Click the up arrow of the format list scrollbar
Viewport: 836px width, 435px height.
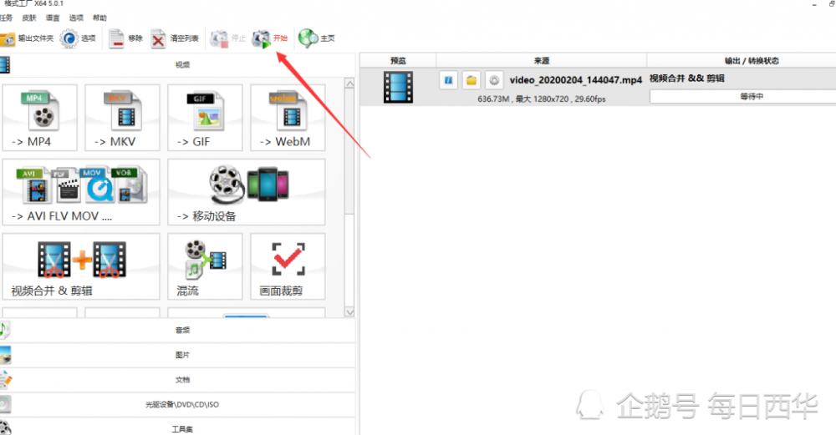(349, 83)
